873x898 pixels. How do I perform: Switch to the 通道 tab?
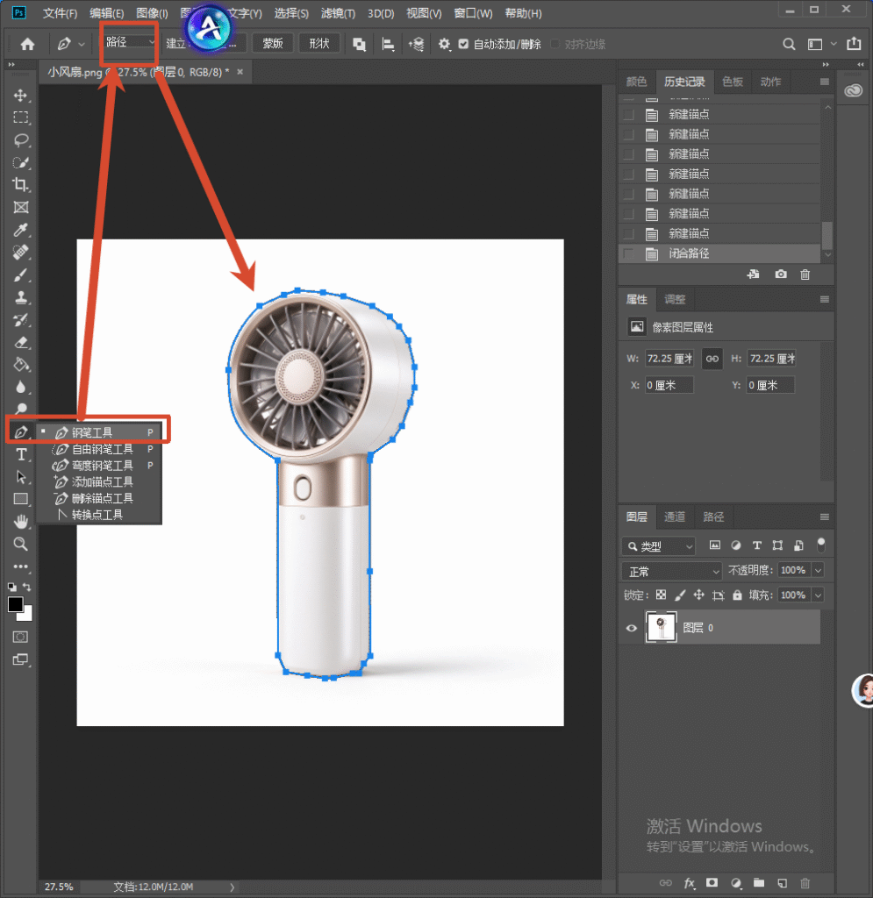674,517
